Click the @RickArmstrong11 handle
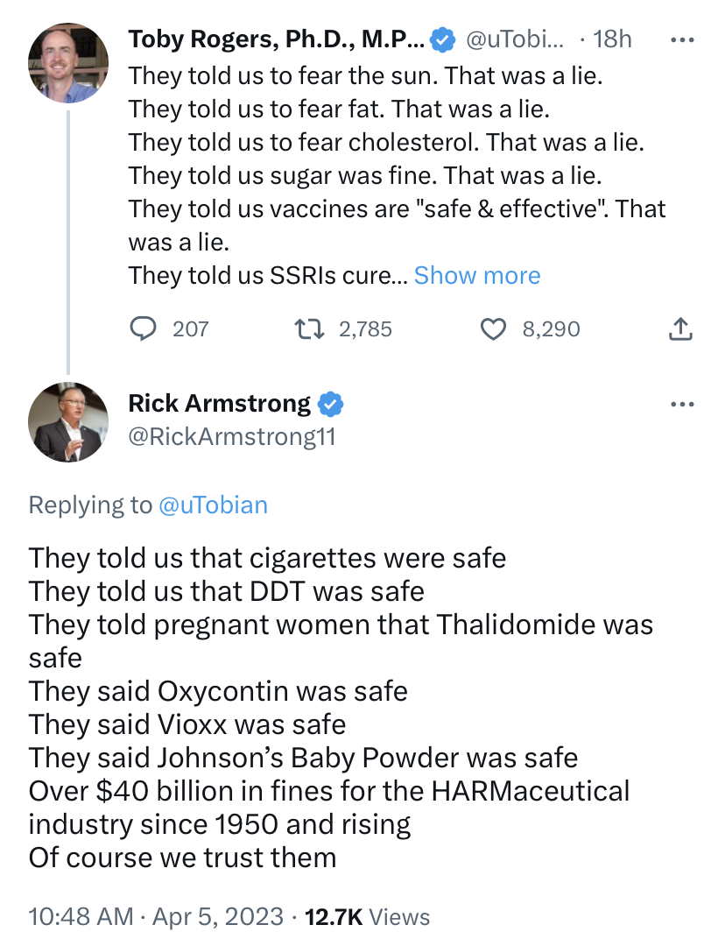Image resolution: width=725 pixels, height=946 pixels. pos(232,436)
